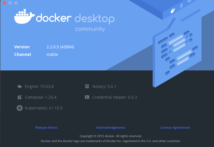Screen dimensions: 214x147
Task: Click version number 2.2.0.5 (43884)
Action: (x=60, y=47)
